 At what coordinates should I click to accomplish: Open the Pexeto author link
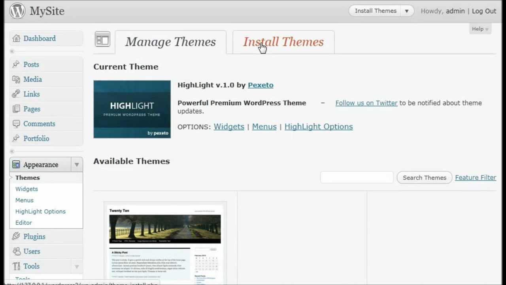[x=261, y=85]
